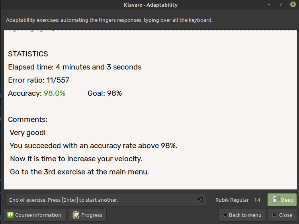The height and width of the screenshot is (224, 299).
Task: Click the 'Very good!' comment
Action: coord(27,133)
